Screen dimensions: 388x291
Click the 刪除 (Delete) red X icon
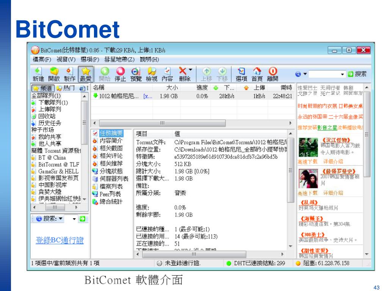click(183, 71)
